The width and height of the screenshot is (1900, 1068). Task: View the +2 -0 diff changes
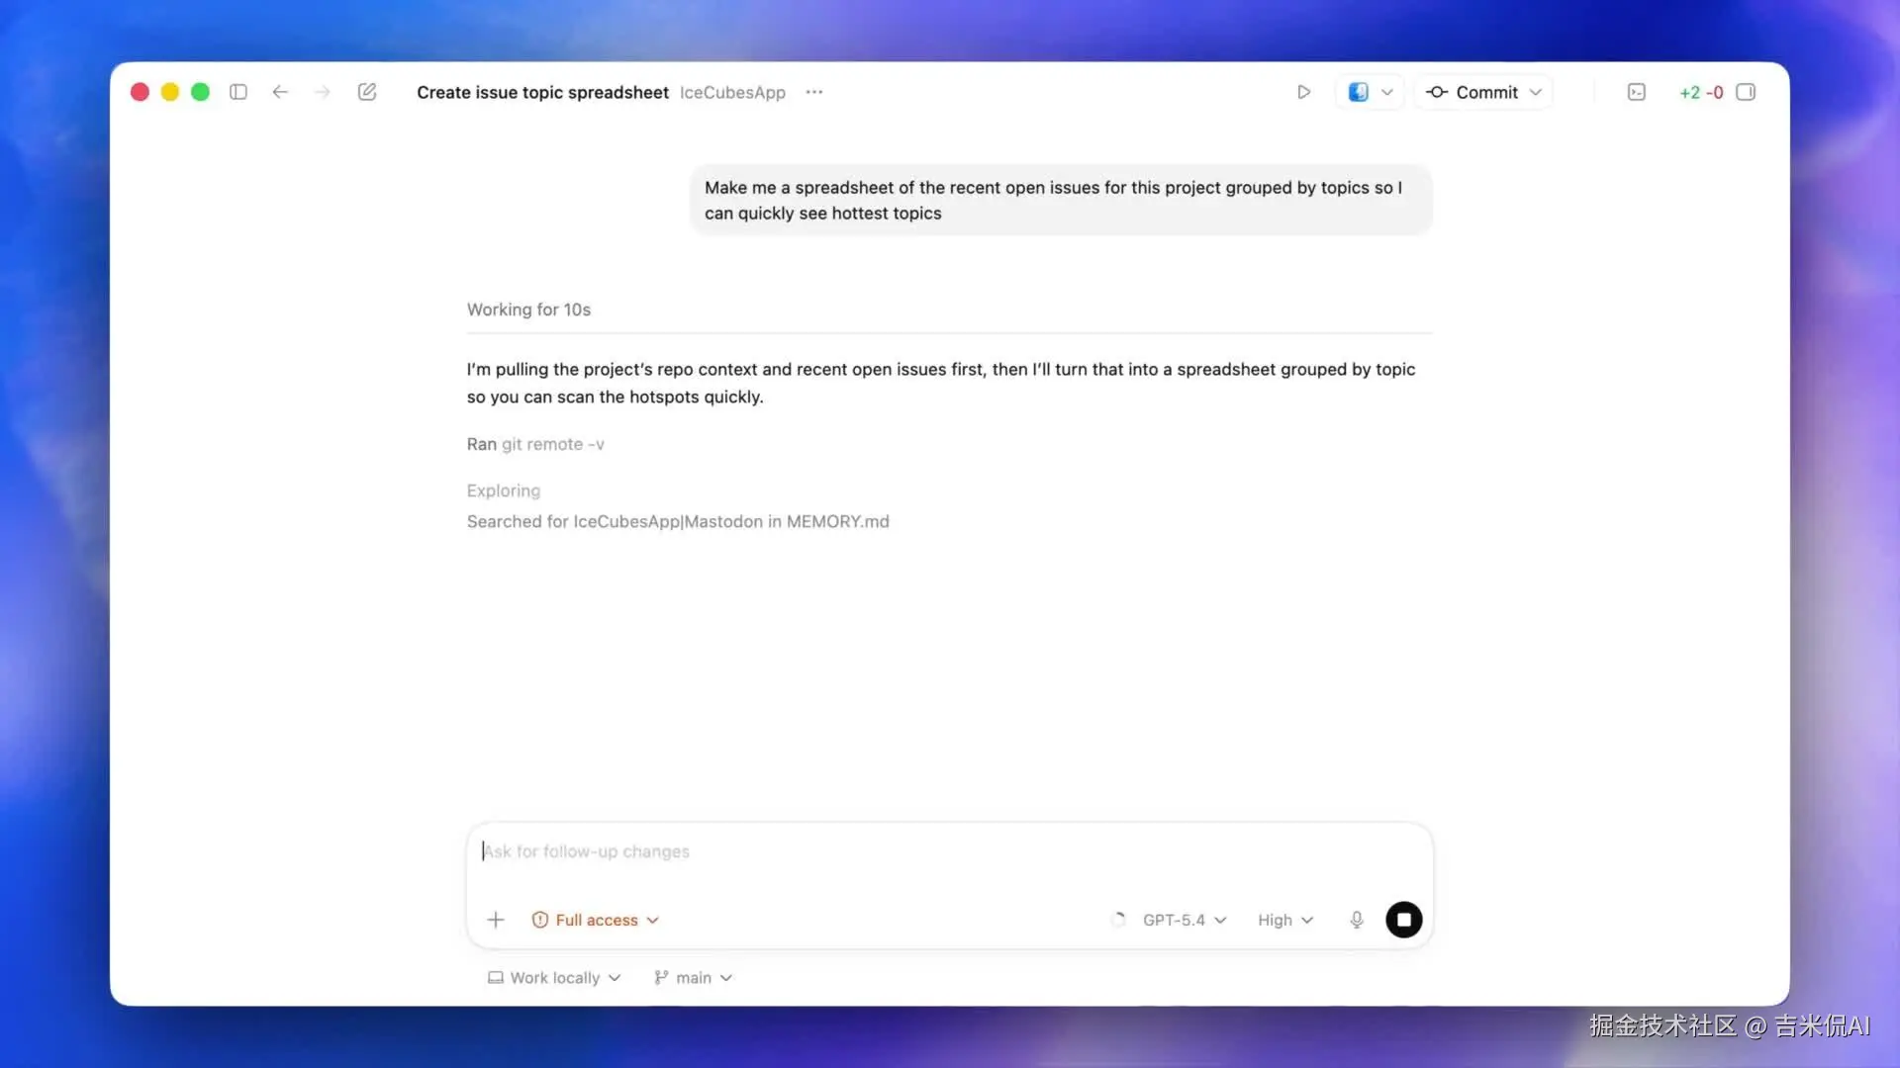[x=1700, y=92]
